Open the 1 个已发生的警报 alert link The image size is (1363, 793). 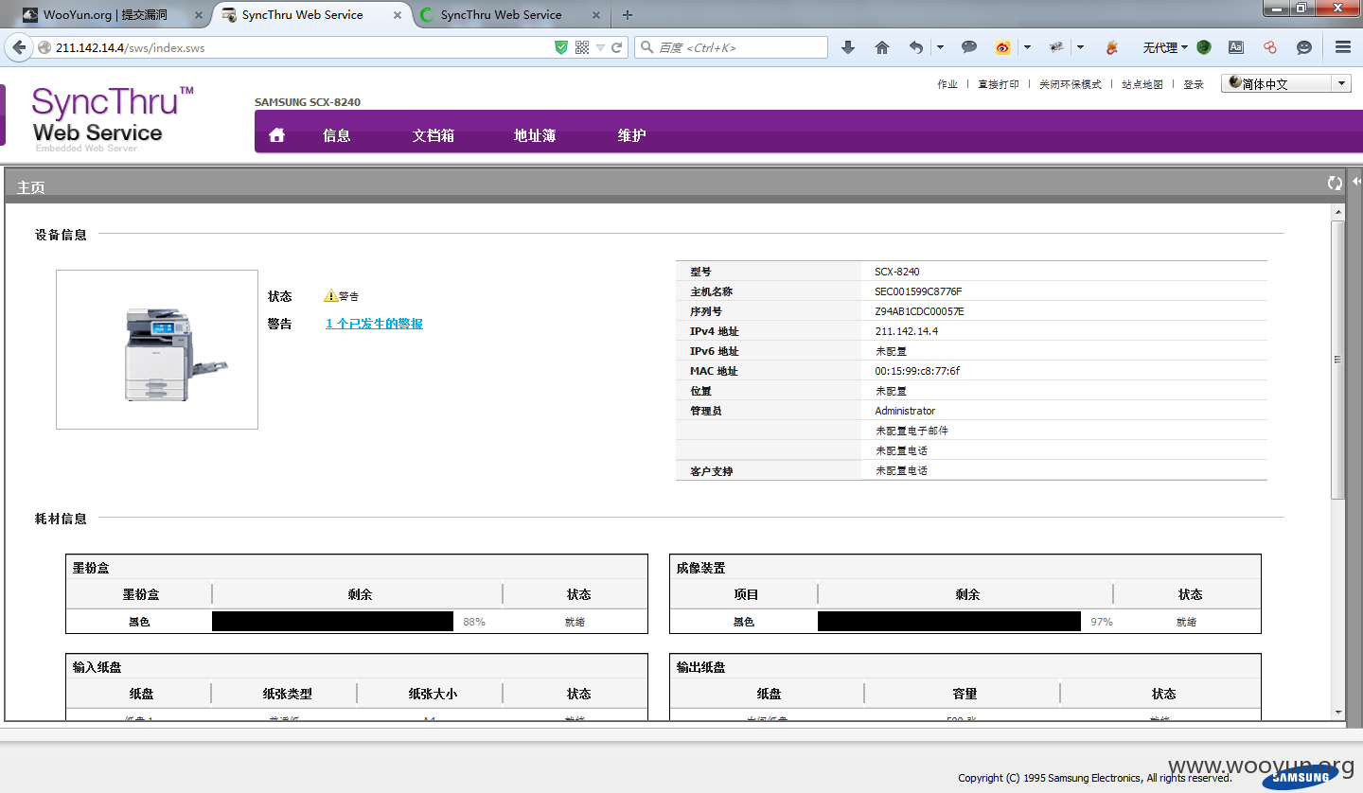(x=374, y=324)
